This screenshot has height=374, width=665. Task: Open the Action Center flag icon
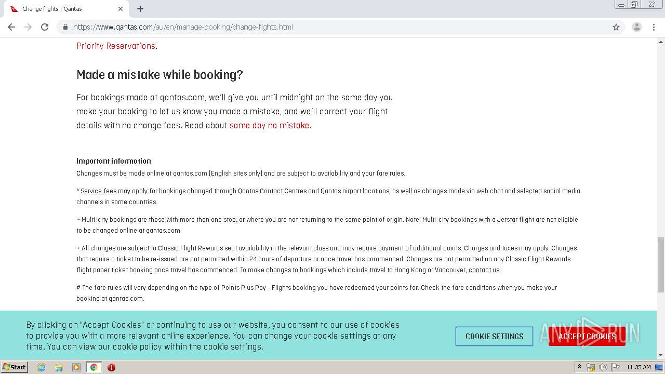(x=616, y=367)
